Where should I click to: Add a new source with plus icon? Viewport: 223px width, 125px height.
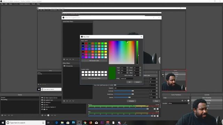42,115
